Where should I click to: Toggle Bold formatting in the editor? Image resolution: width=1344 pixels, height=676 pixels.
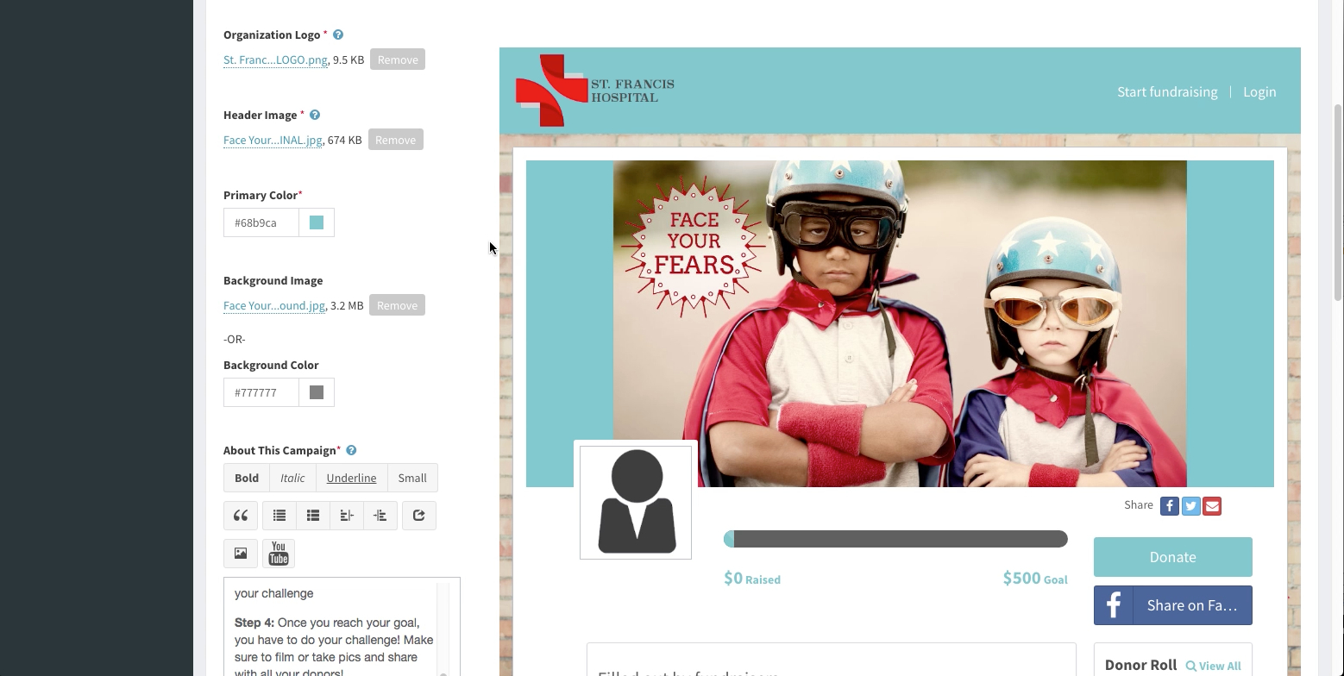click(247, 478)
